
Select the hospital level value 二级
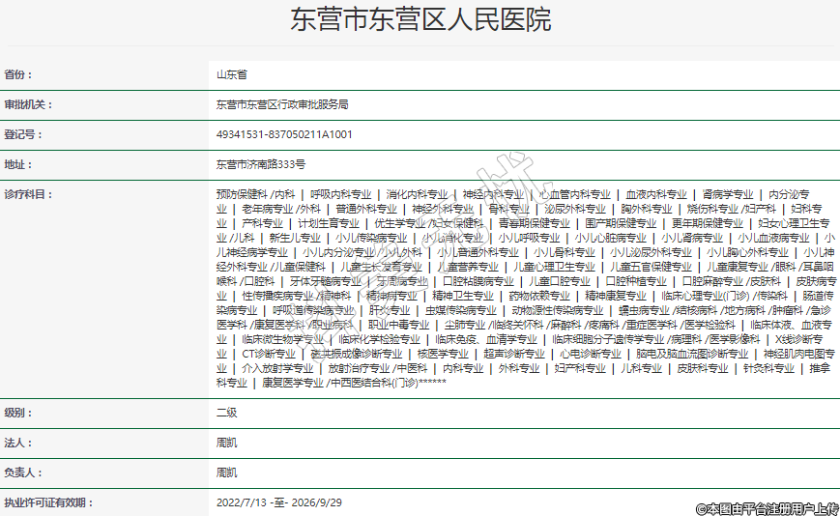pos(226,413)
